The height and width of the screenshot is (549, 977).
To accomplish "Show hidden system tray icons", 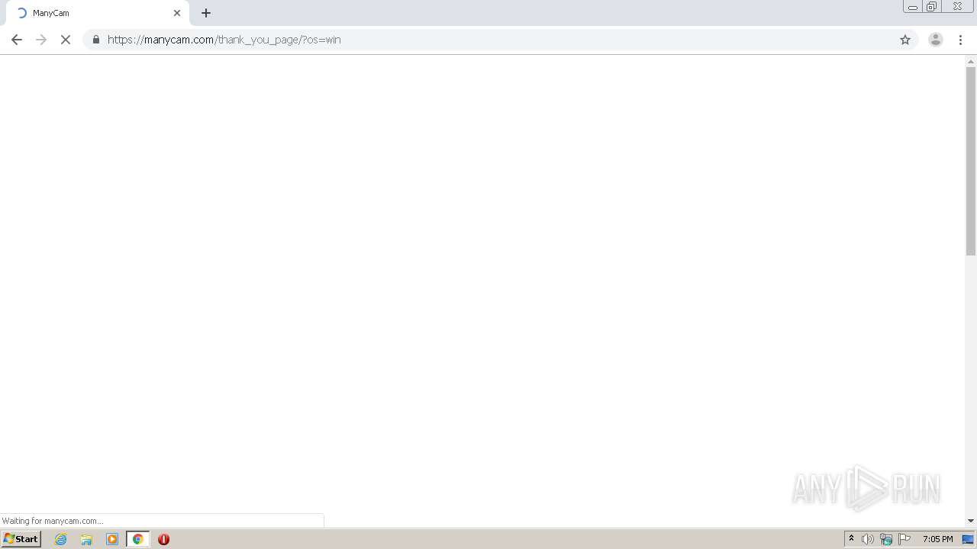I will click(x=852, y=539).
